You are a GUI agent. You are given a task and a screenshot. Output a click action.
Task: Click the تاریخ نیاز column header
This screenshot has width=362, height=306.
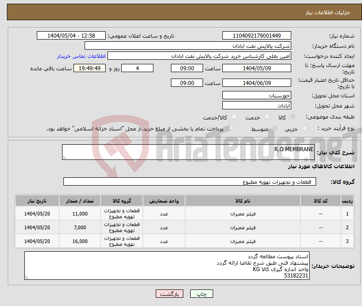[x=37, y=201]
